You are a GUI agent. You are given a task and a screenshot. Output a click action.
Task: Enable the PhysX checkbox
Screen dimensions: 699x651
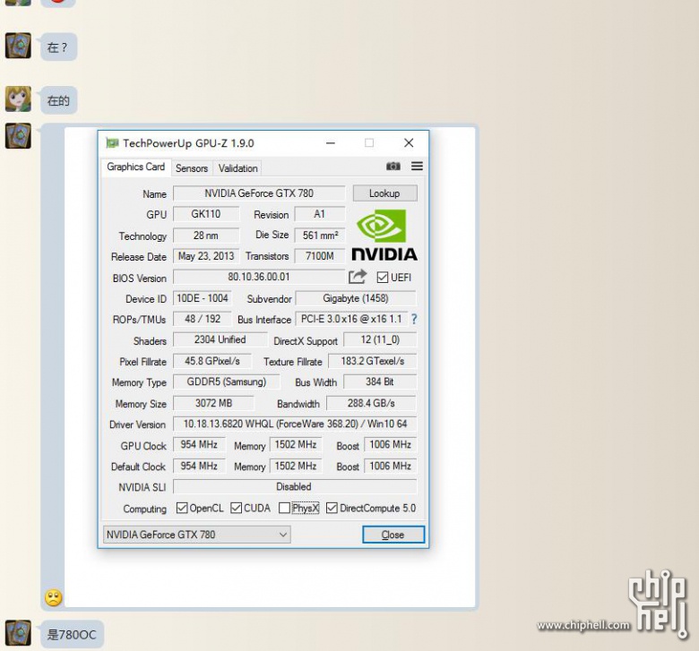click(284, 508)
